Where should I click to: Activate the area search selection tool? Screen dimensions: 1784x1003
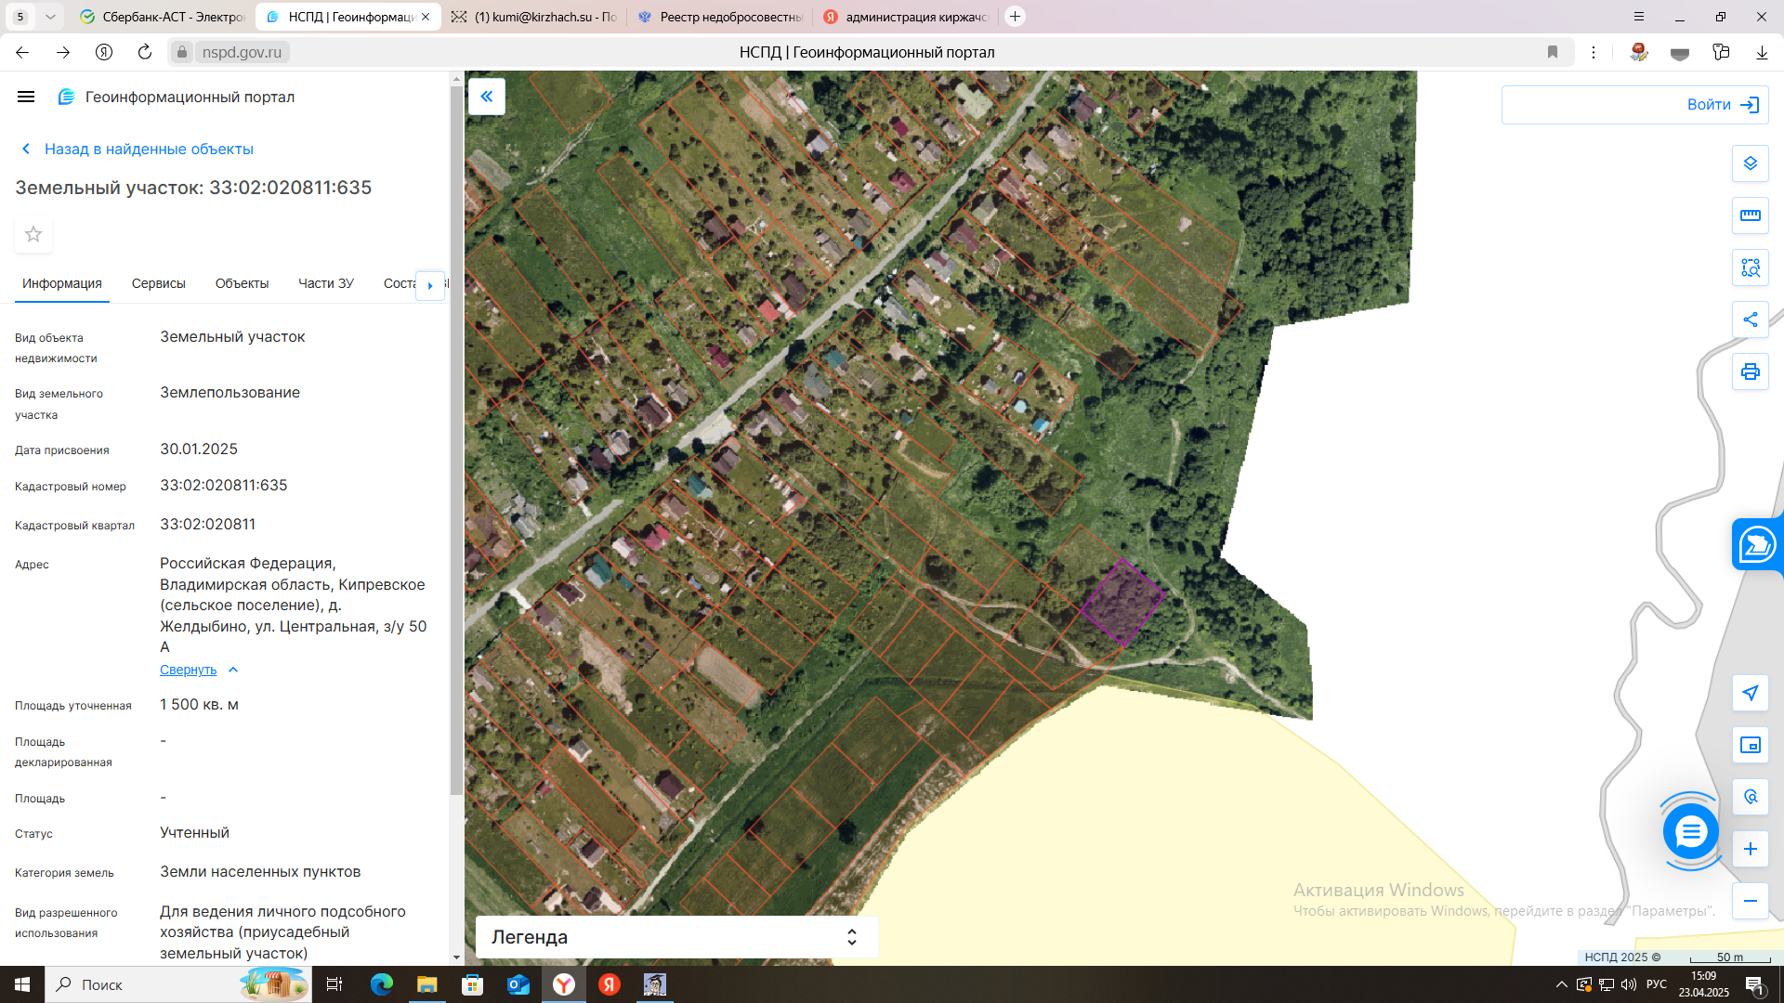tap(1750, 267)
